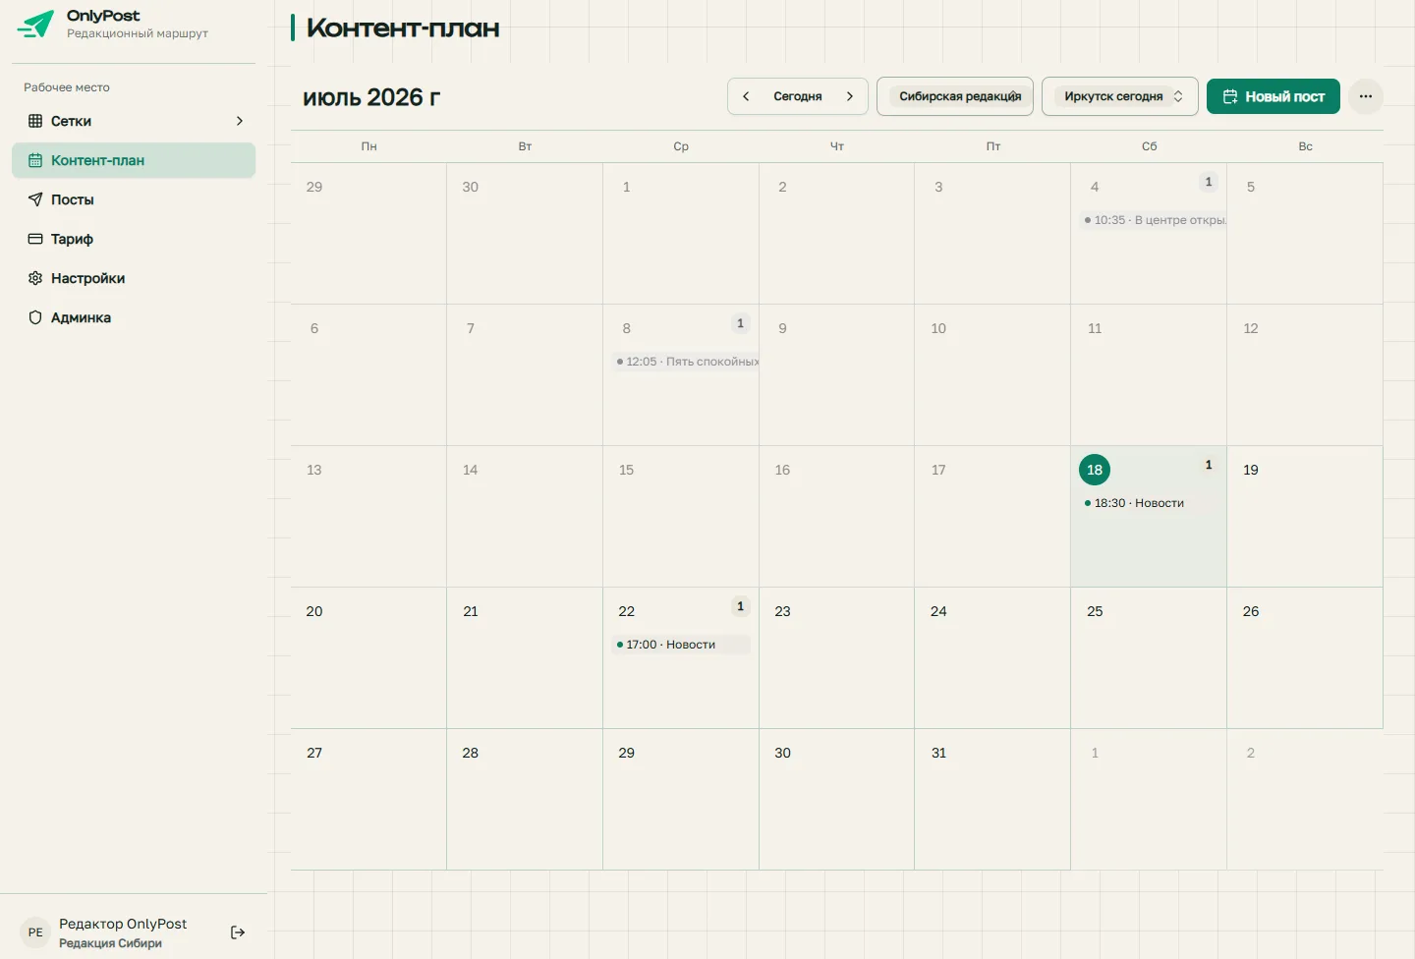Create a Новый пост
Viewport: 1415px width, 959px height.
click(x=1273, y=96)
